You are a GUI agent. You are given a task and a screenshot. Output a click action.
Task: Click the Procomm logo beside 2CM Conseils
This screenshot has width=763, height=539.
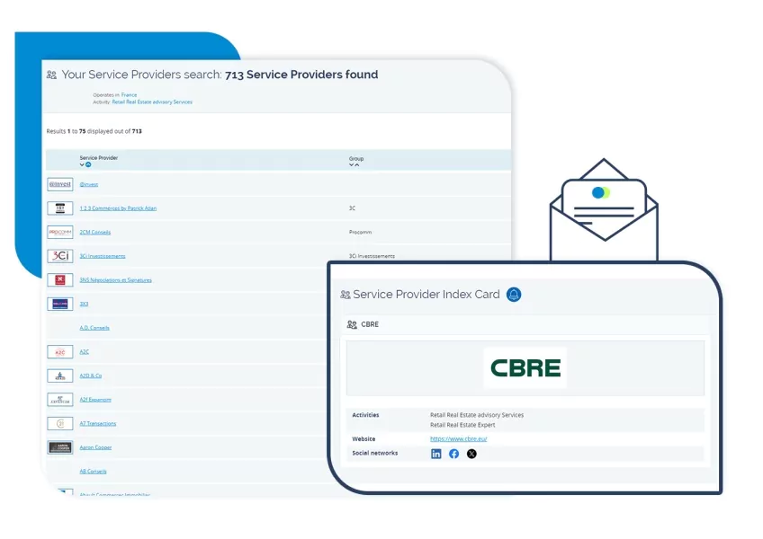coord(59,232)
